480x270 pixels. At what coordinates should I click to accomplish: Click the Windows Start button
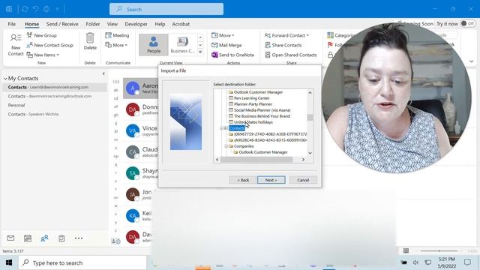click(x=8, y=262)
